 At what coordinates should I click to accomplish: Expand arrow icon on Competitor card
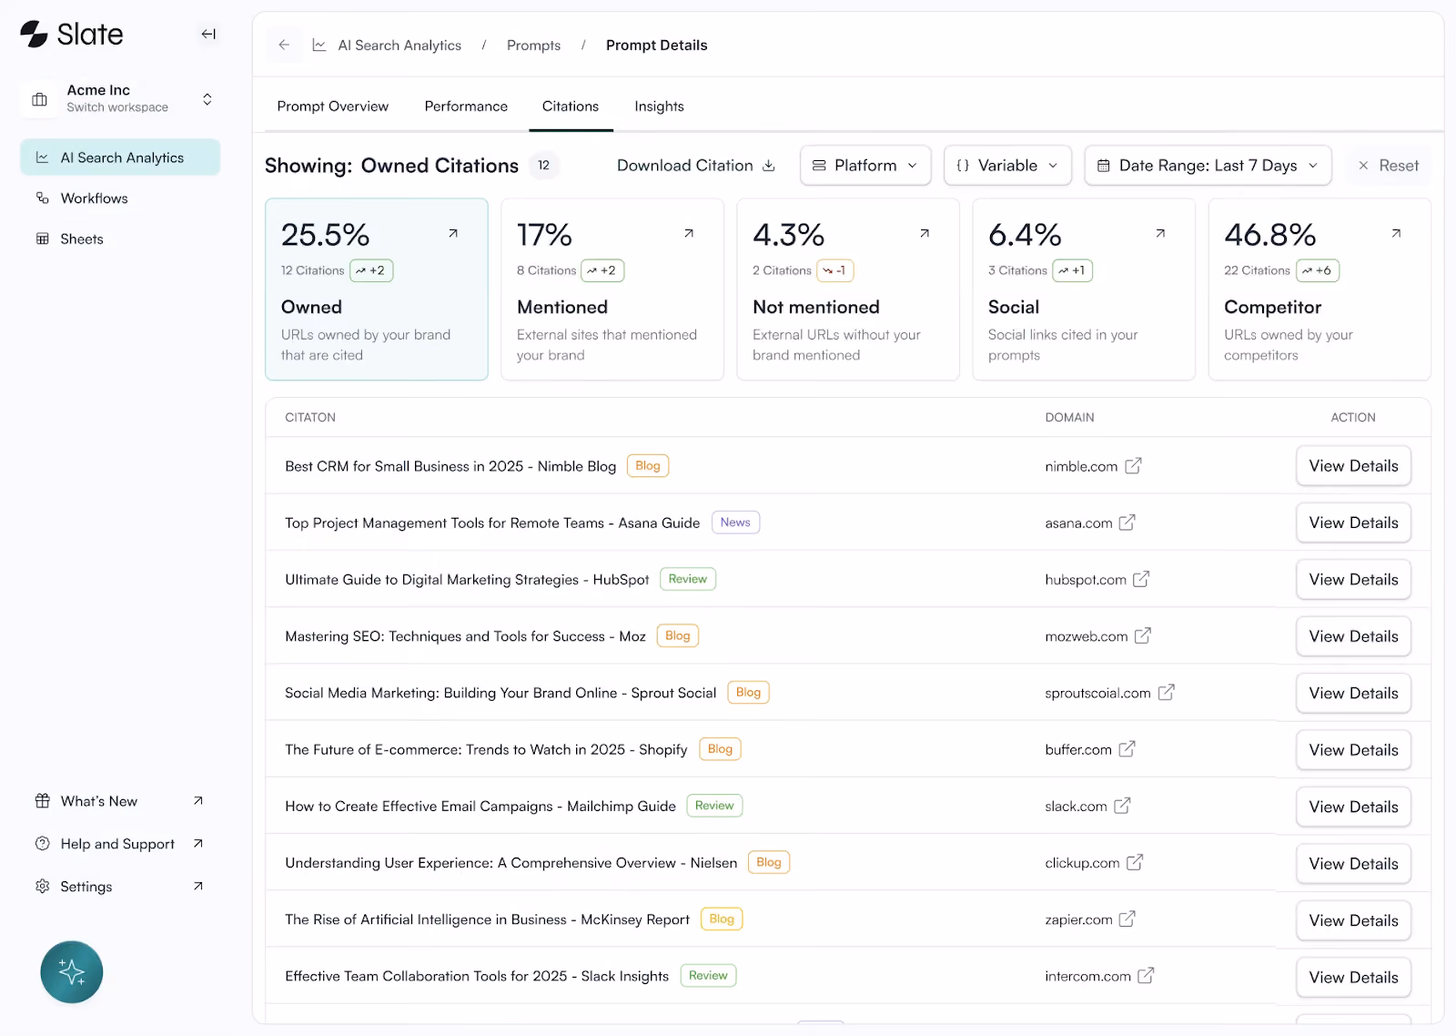pos(1396,234)
